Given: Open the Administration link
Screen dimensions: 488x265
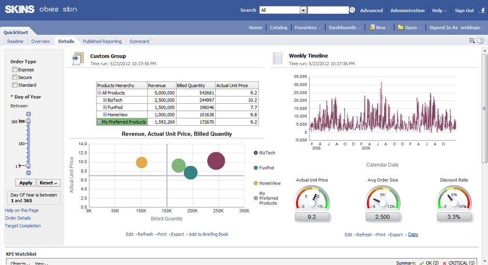Looking at the screenshot, I should (408, 10).
